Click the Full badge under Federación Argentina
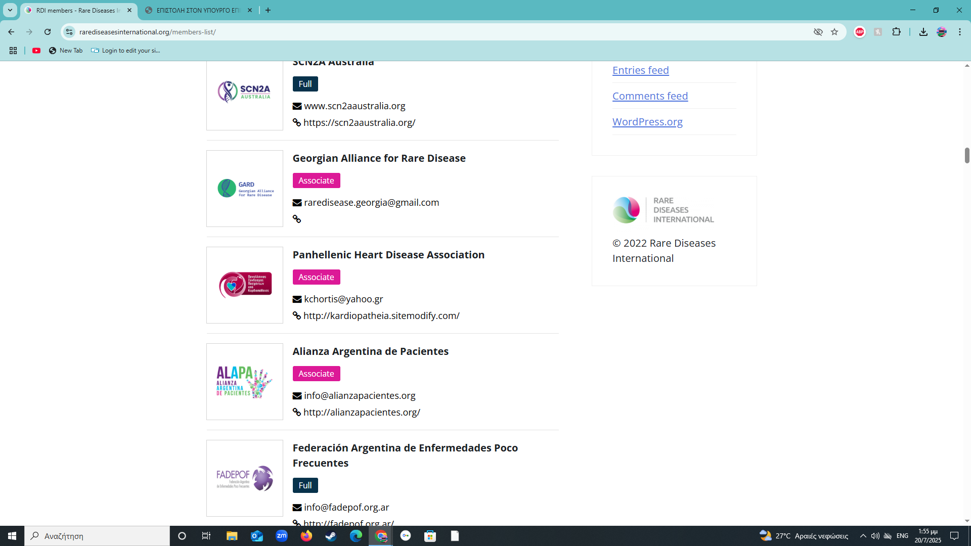The image size is (971, 546). click(305, 485)
